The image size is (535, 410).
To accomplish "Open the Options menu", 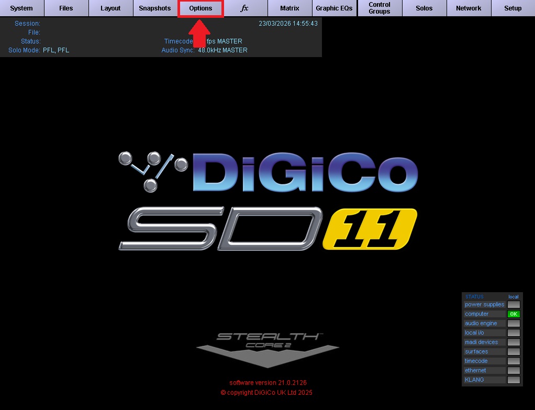I will 200,8.
